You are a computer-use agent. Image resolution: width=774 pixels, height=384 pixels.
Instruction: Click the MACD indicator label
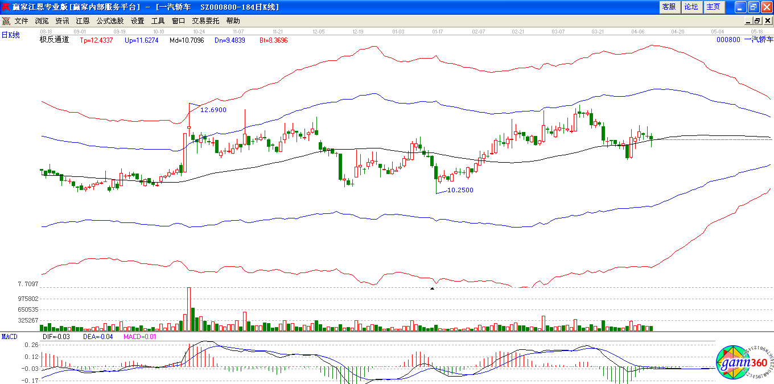[x=10, y=337]
